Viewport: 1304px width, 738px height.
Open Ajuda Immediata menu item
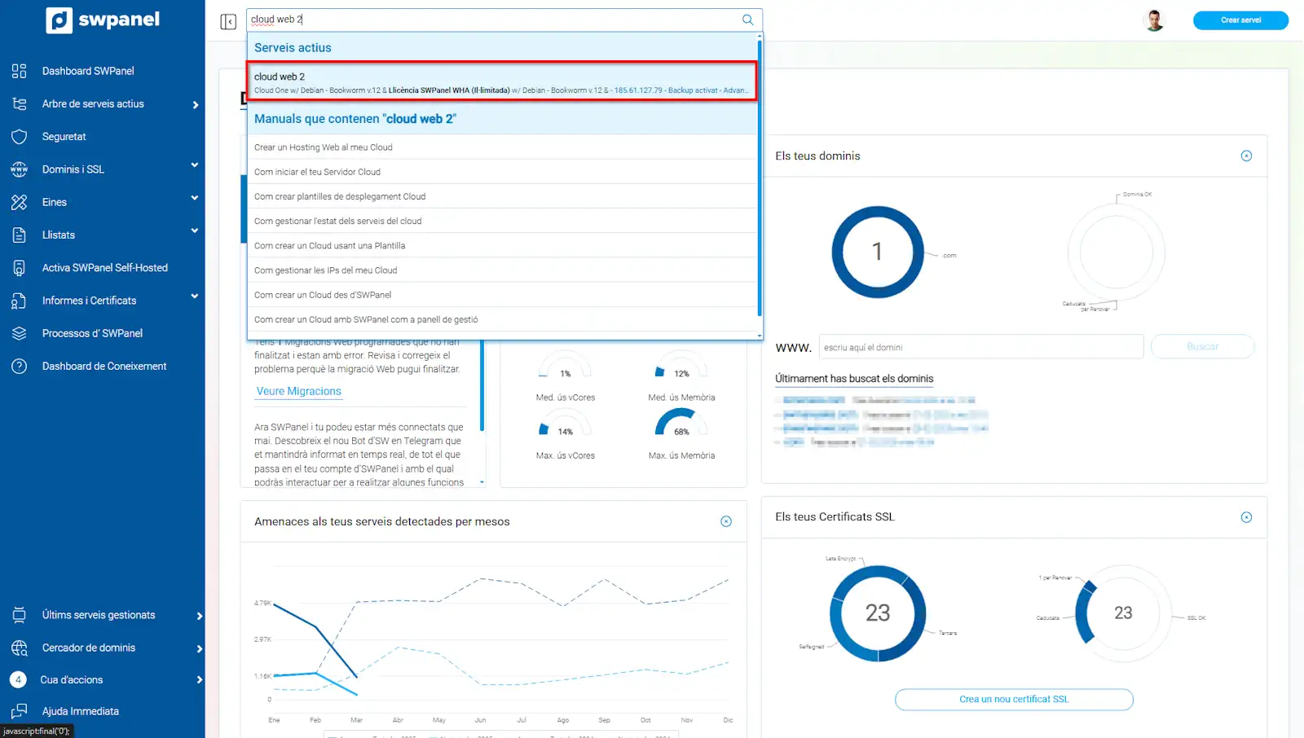(81, 711)
